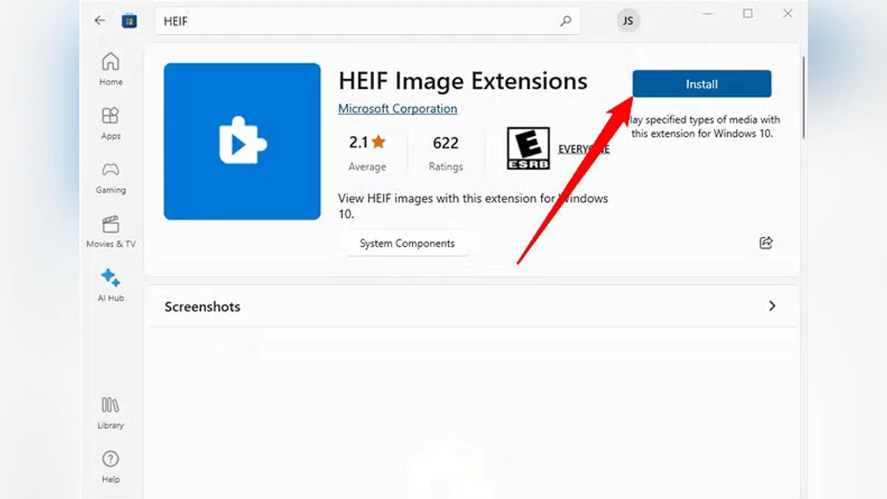This screenshot has width=887, height=499.
Task: Click the back arrow icon
Action: point(100,21)
